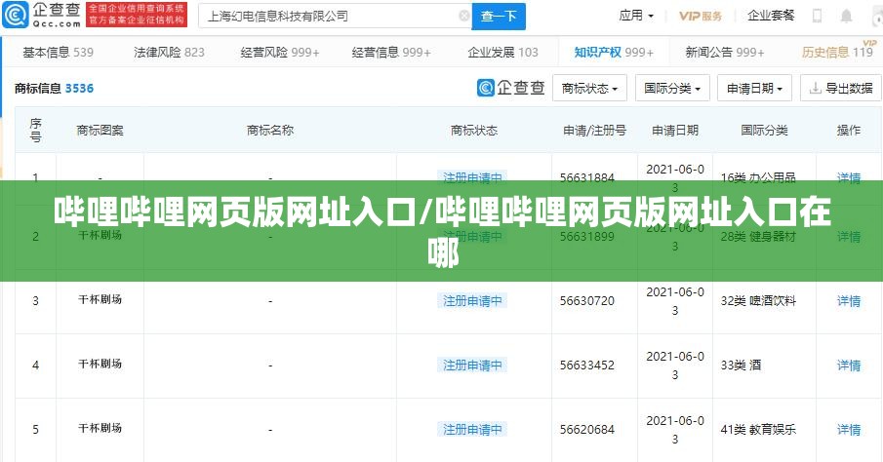This screenshot has width=883, height=462.
Task: Click 注册申请中 status in row 5
Action: point(472,430)
